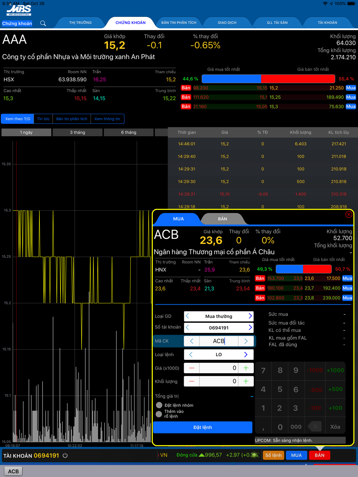This screenshot has height=477, width=358.
Task: Go to next Loại GD option
Action: coord(250,316)
